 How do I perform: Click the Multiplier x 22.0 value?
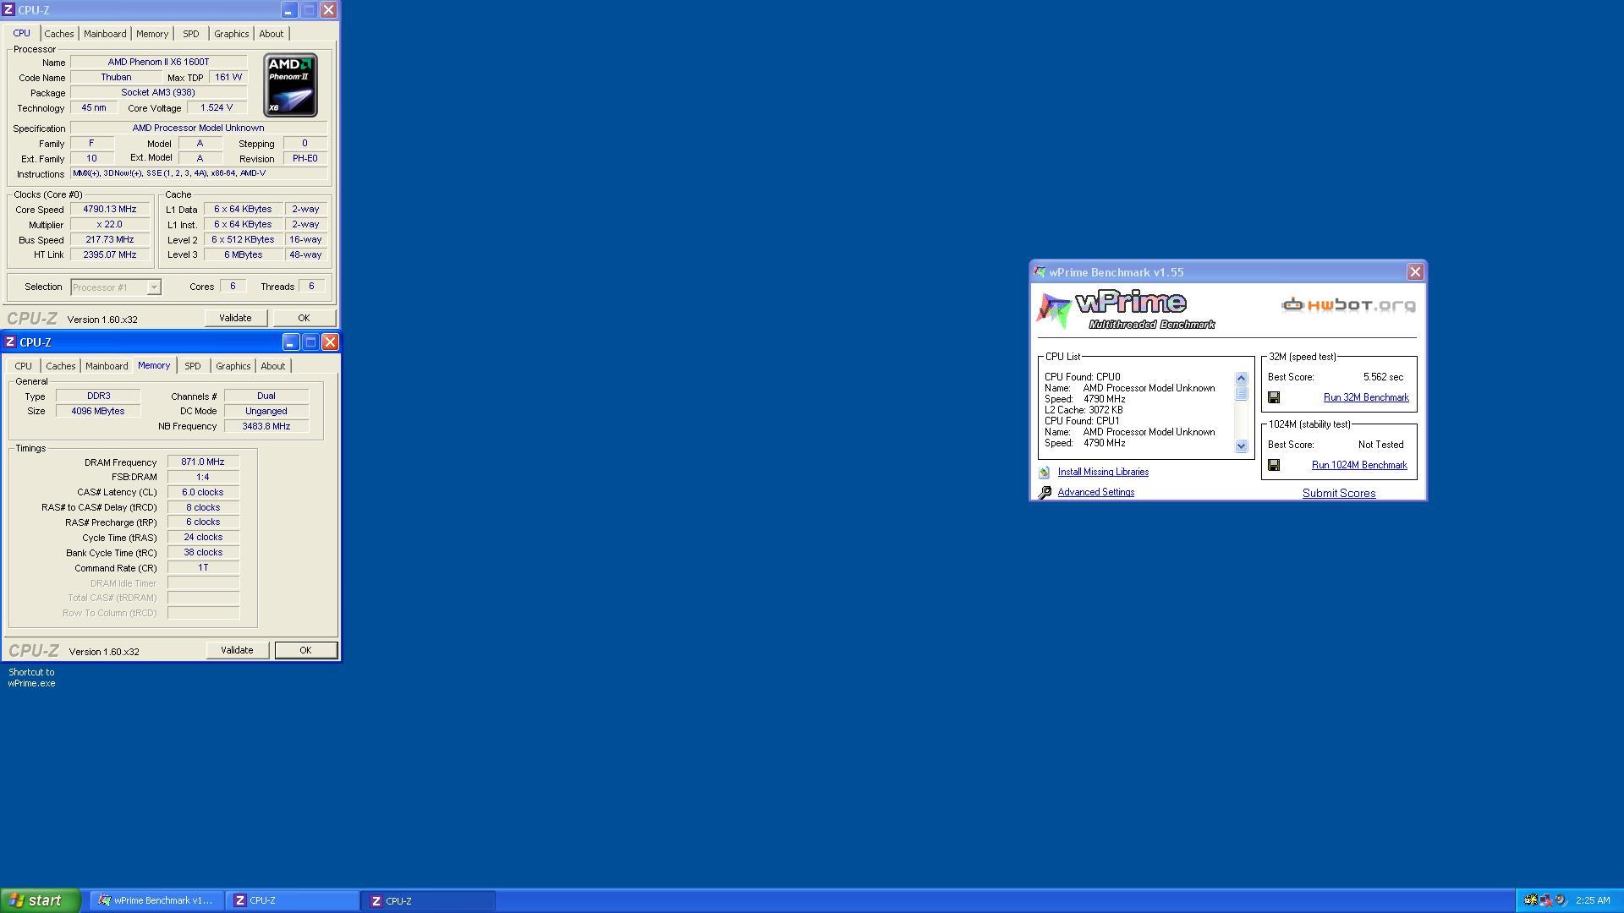(110, 225)
